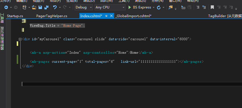Image resolution: width=242 pixels, height=108 pixels.
Task: Click the greyed navigate forward arrow
Action: (15, 7)
